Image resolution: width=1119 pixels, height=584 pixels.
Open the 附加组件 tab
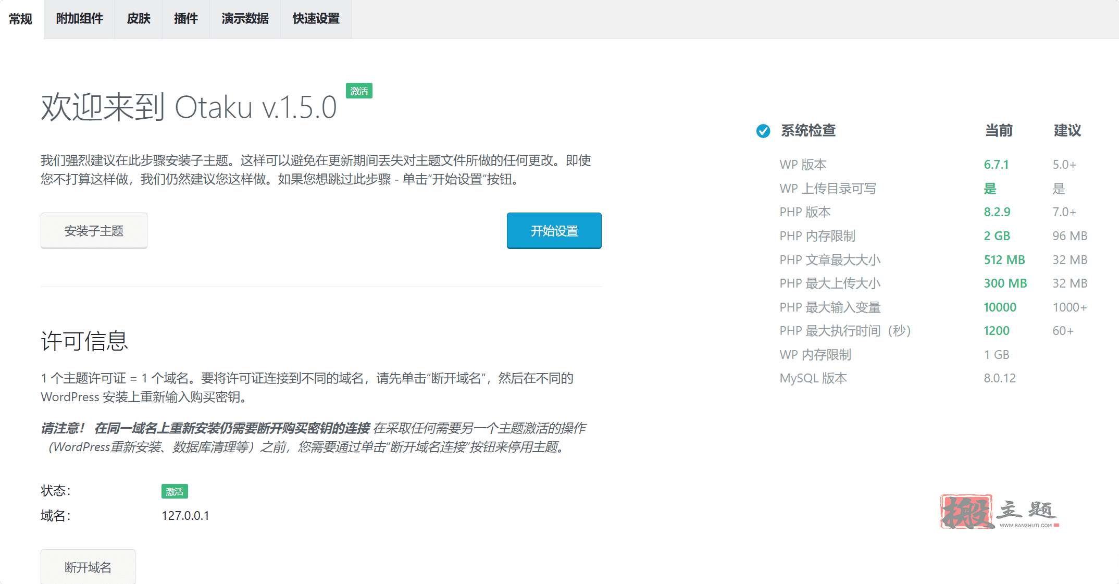click(x=79, y=19)
